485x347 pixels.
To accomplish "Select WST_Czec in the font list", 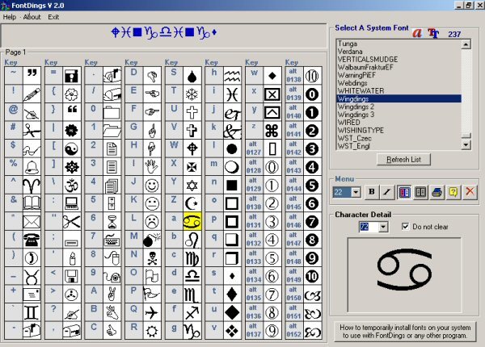I will tap(399, 138).
